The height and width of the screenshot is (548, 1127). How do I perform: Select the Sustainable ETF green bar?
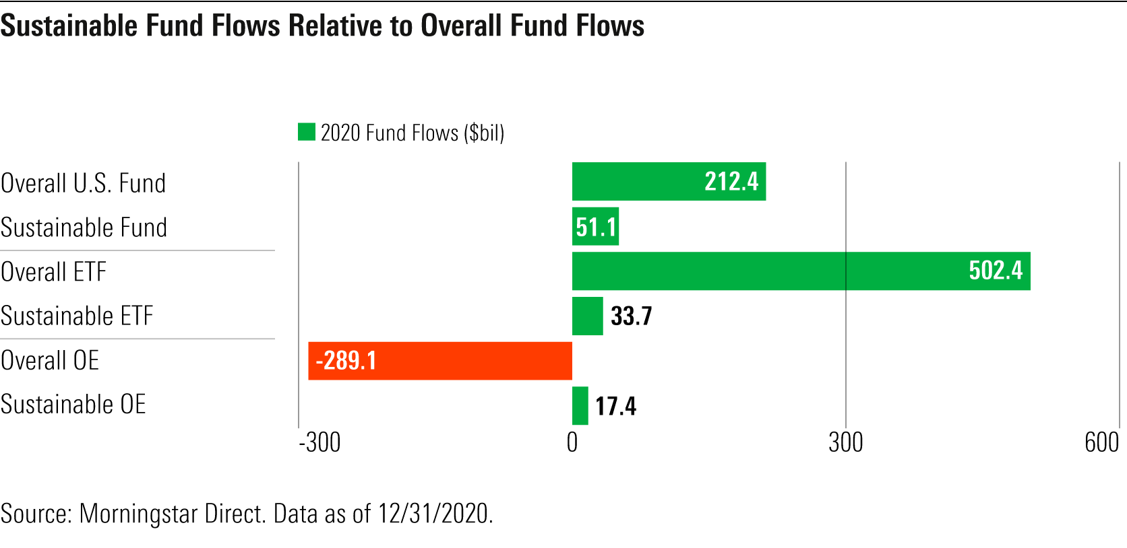[587, 316]
